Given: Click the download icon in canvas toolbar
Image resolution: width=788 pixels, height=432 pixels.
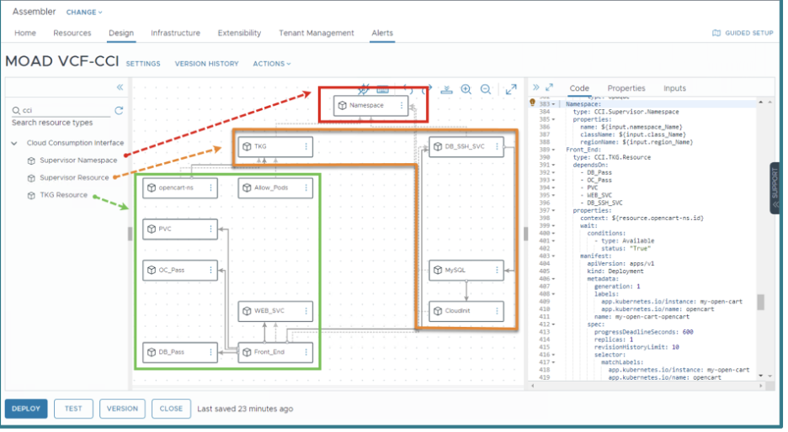Looking at the screenshot, I should point(447,89).
